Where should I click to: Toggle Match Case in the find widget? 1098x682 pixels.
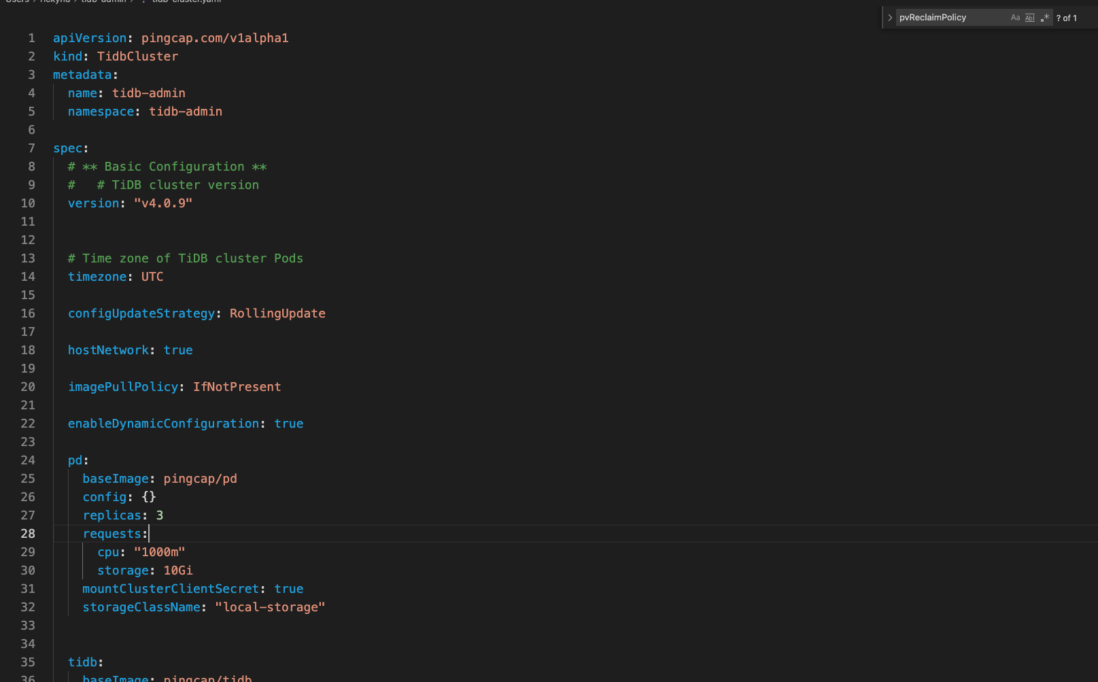[x=1015, y=18]
